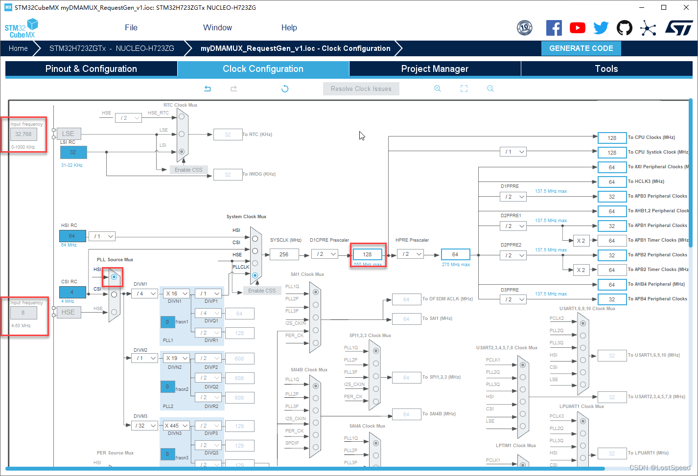The image size is (698, 476).
Task: Zoom in using the magnifier plus icon
Action: coord(438,89)
